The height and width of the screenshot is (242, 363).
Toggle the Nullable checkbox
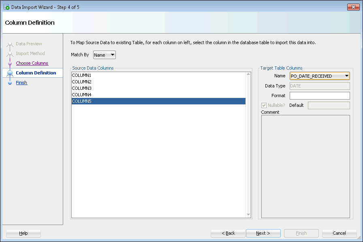click(264, 106)
